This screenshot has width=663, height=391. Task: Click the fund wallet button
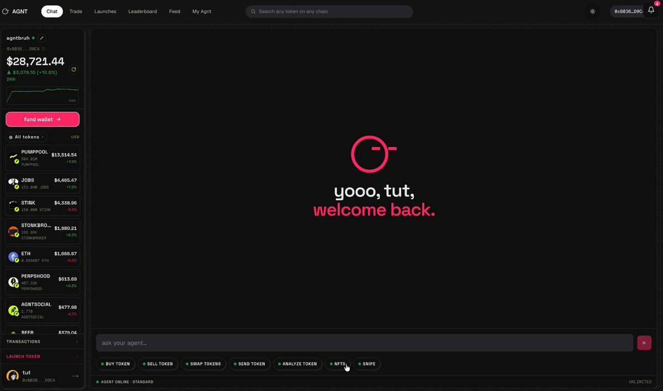[43, 119]
